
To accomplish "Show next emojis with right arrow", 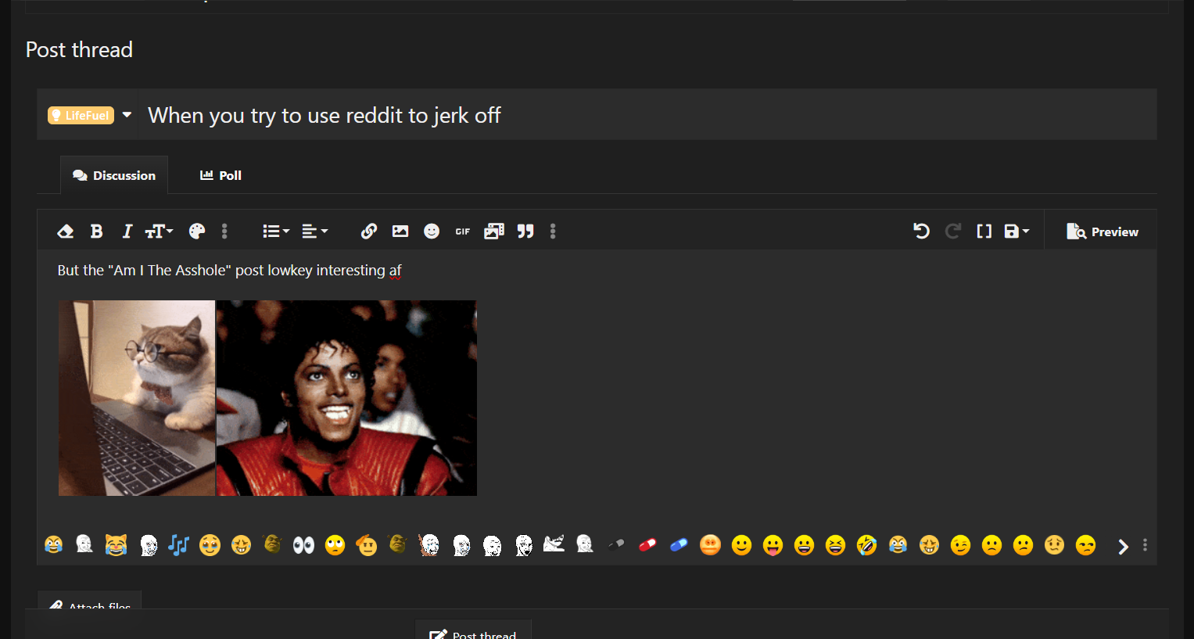I will point(1123,547).
